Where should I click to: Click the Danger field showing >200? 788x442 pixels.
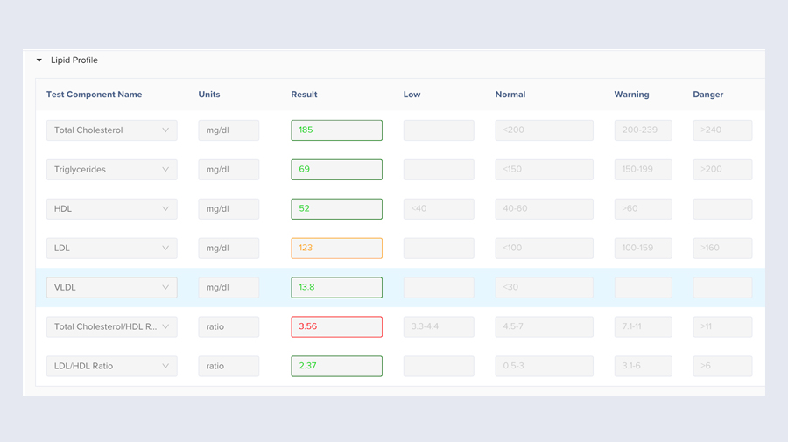(722, 169)
